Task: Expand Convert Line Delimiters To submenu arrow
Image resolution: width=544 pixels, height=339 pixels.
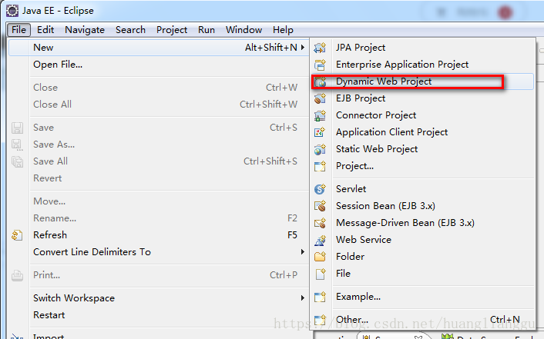Action: click(303, 251)
